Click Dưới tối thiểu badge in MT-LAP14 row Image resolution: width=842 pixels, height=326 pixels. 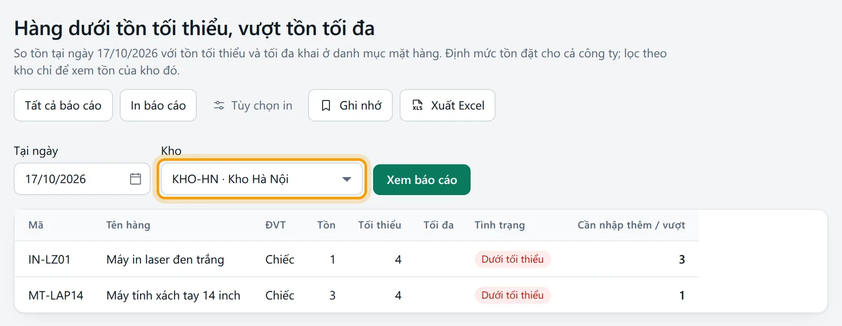coord(513,295)
